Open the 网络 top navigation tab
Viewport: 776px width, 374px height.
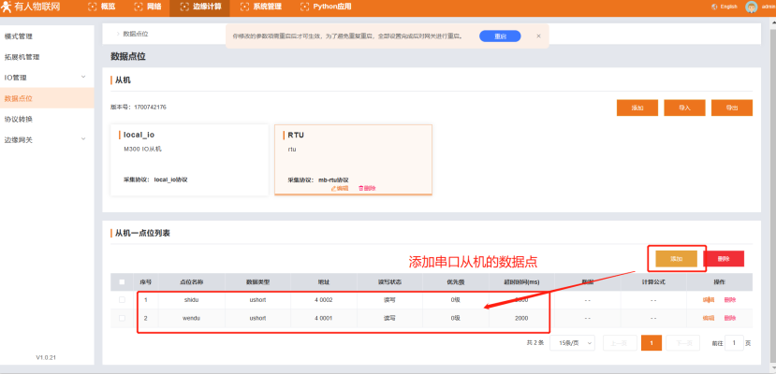click(x=148, y=7)
